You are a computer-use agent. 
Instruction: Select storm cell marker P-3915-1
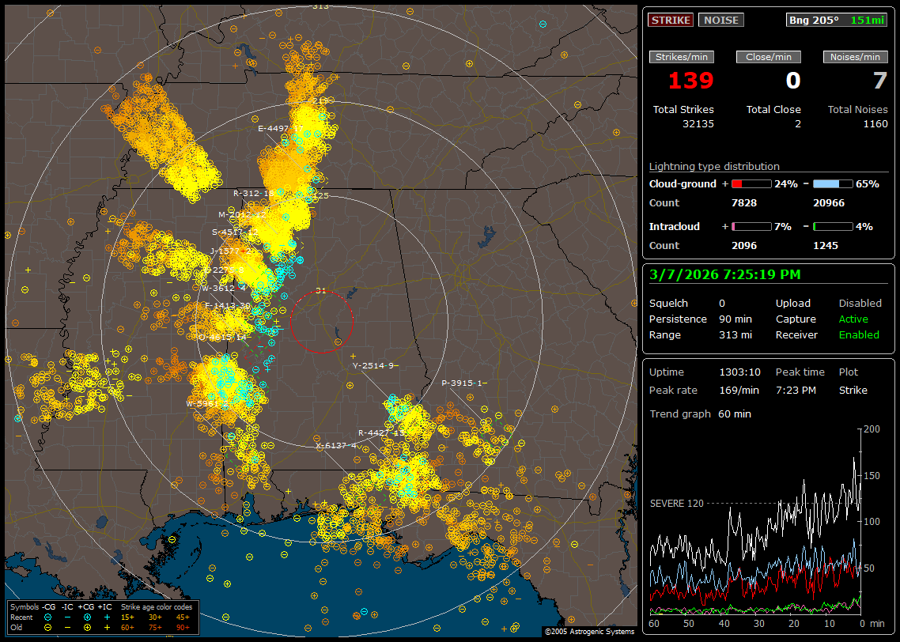tap(462, 383)
